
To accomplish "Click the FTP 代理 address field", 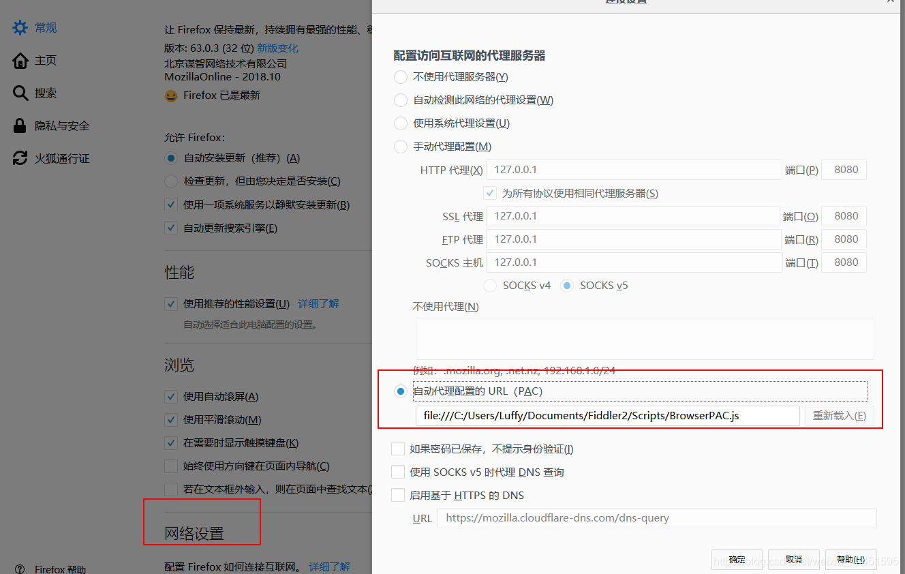I will click(x=633, y=239).
